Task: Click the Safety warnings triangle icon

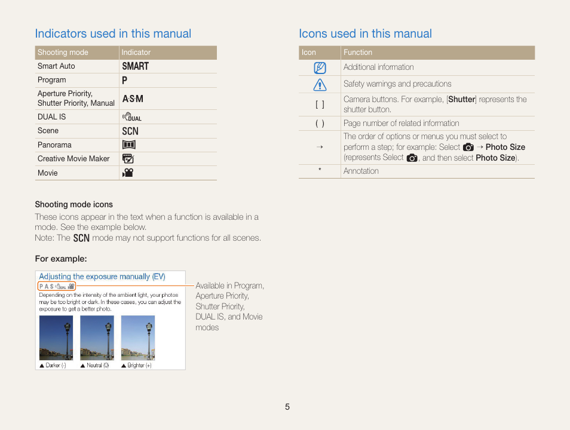Action: coord(320,85)
